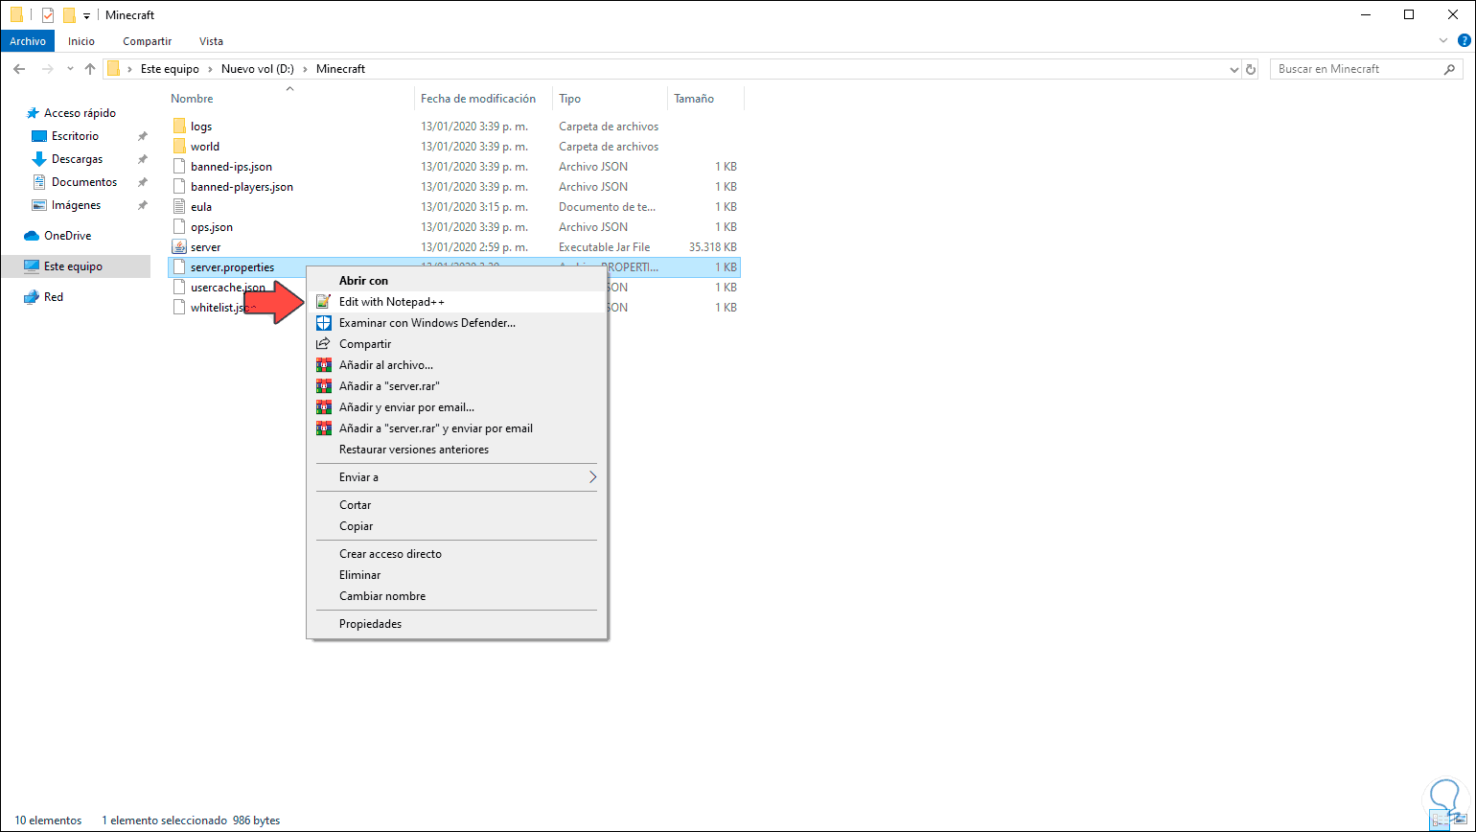
Task: Open the address bar history dropdown
Action: (1234, 69)
